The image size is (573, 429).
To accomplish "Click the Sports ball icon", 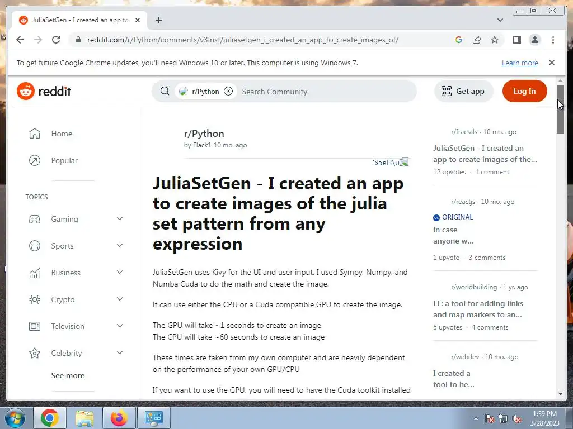I will (35, 246).
